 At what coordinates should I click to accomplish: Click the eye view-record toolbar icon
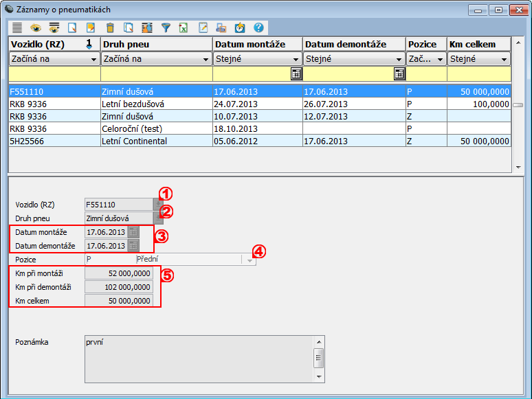point(35,28)
